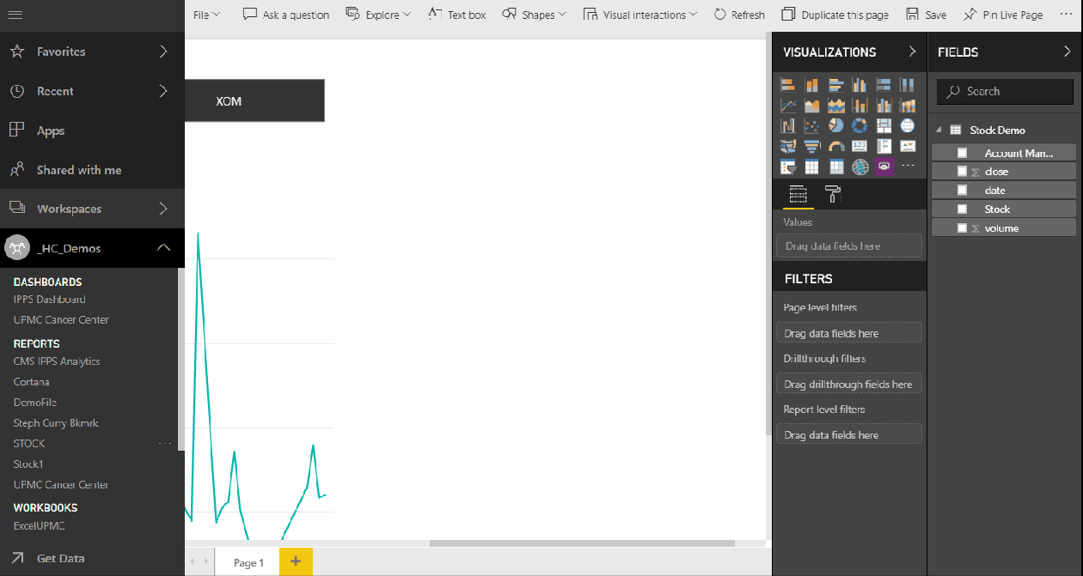Choose the area chart visualization

coord(811,105)
